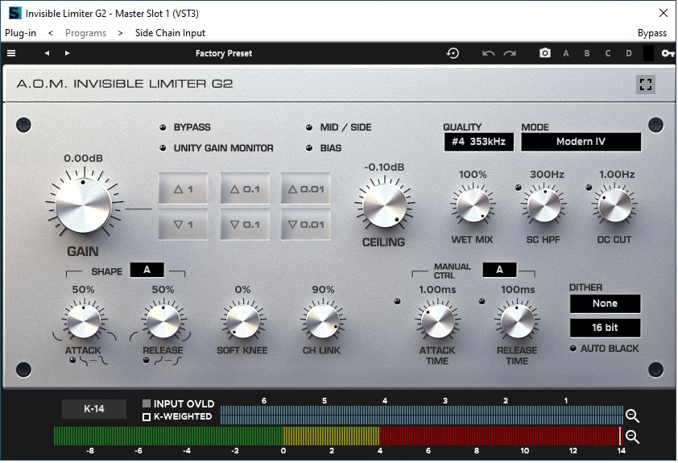Click the ATTACK TIME knob
This screenshot has height=463, width=678.
click(437, 321)
